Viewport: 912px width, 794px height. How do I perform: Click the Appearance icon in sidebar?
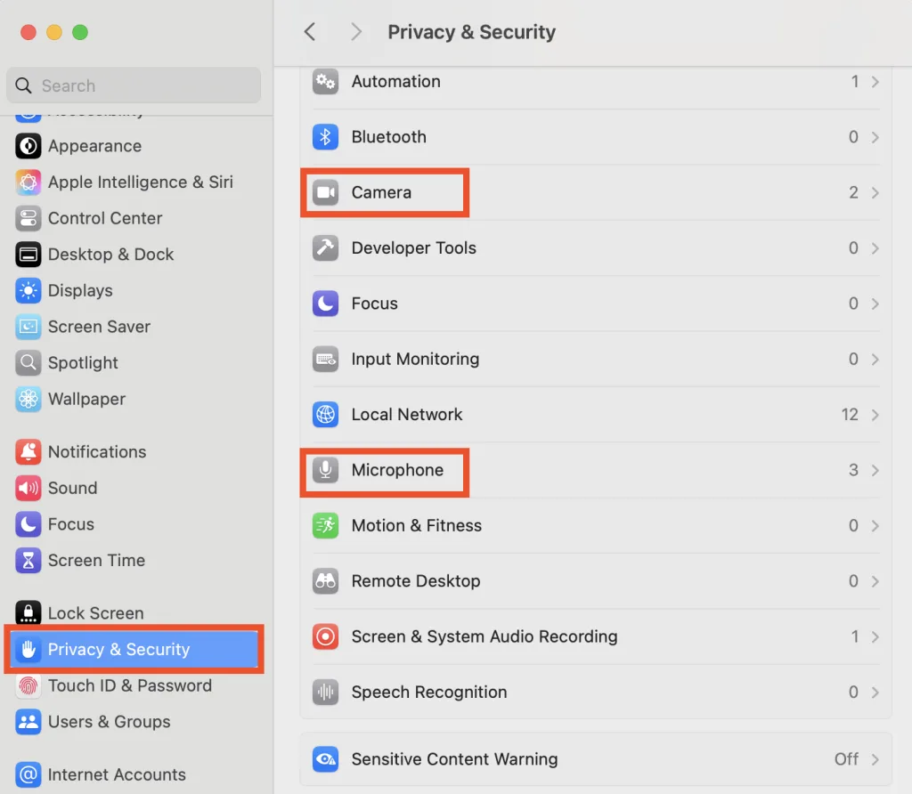28,146
